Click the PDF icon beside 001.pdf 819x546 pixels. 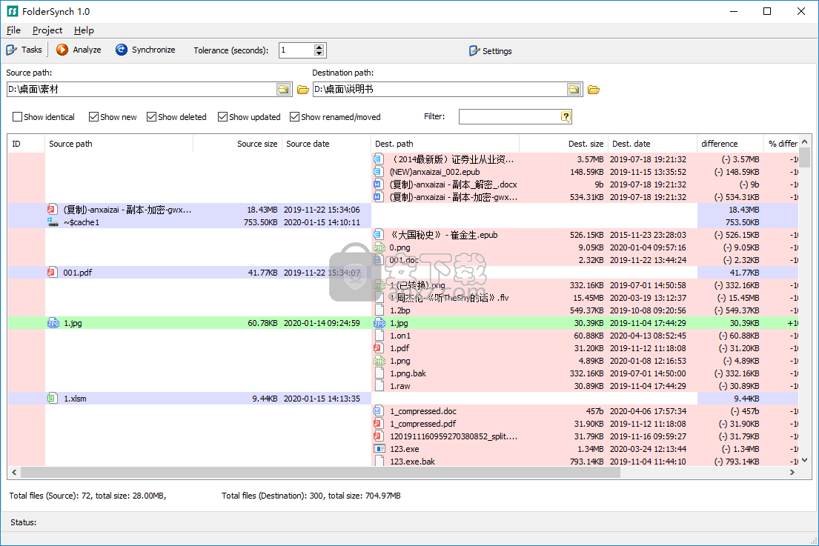click(52, 273)
